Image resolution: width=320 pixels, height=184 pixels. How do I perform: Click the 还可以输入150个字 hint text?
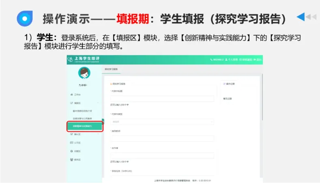tap(120, 162)
